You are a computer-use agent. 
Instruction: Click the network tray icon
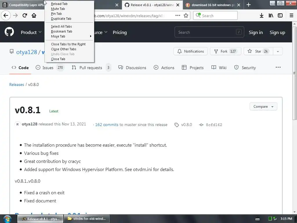(x=275, y=219)
